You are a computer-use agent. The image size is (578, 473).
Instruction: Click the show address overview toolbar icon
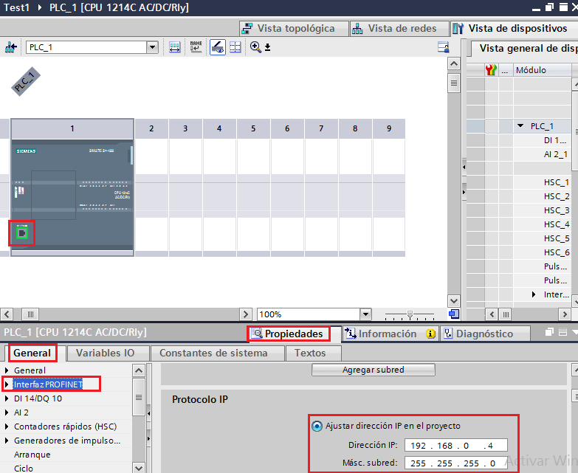[x=175, y=47]
